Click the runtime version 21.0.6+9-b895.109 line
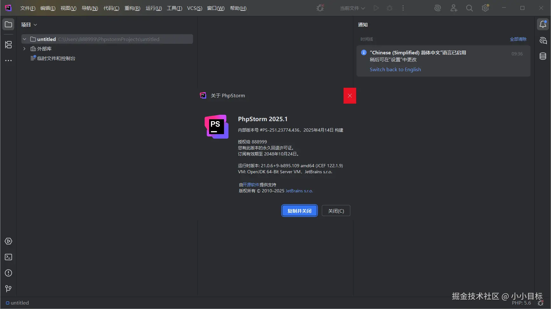Screen dimensions: 551x309 pos(290,166)
